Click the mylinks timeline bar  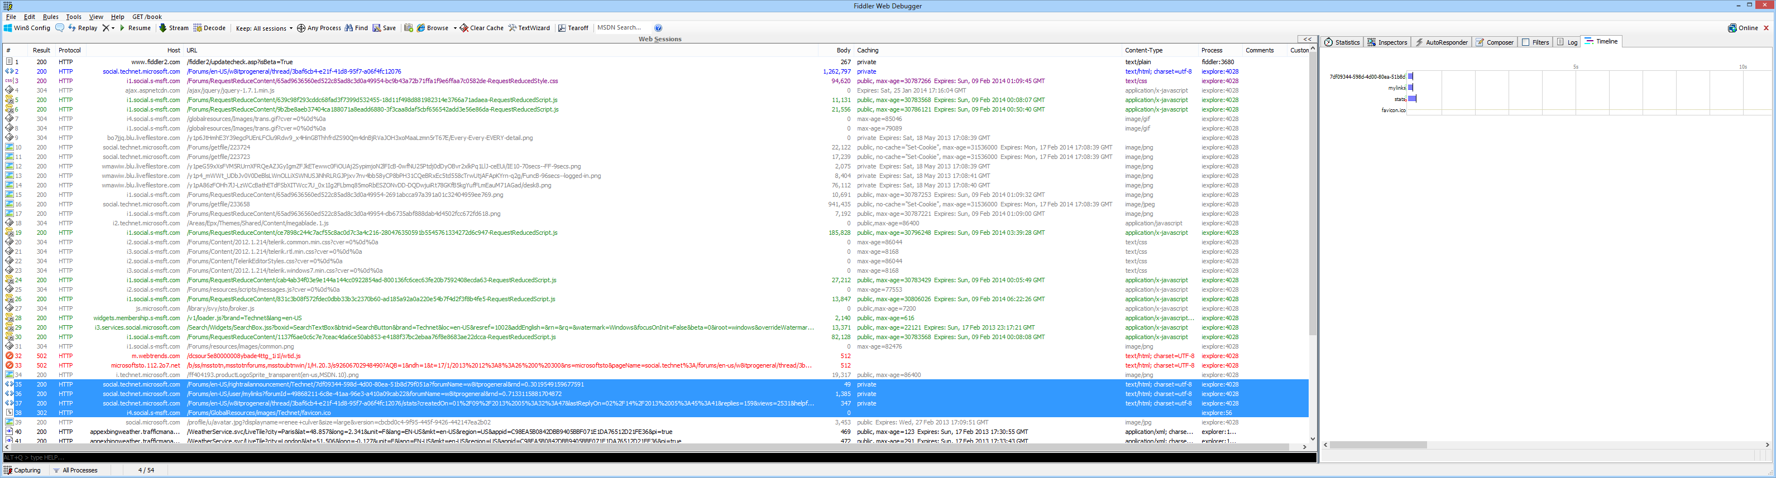(1411, 88)
